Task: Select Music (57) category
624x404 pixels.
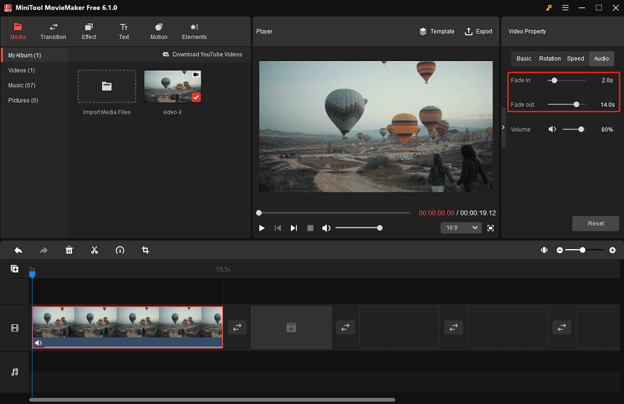Action: [x=22, y=85]
